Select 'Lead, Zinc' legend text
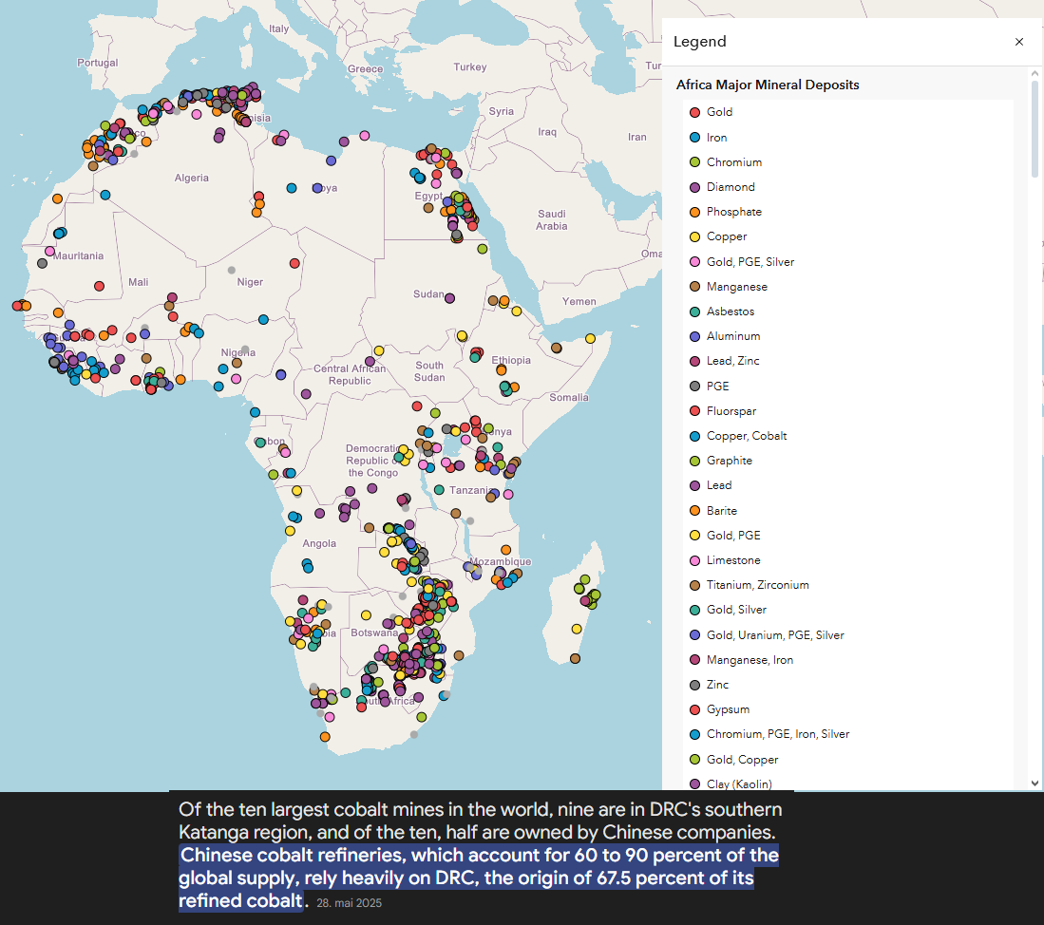The height and width of the screenshot is (925, 1044). (x=732, y=361)
